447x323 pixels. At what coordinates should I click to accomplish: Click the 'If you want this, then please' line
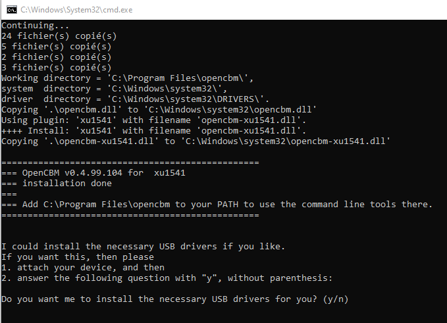[x=78, y=257]
